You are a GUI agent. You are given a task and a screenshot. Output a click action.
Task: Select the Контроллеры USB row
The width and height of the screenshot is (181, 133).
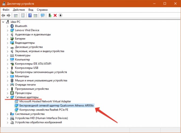tap(26, 68)
